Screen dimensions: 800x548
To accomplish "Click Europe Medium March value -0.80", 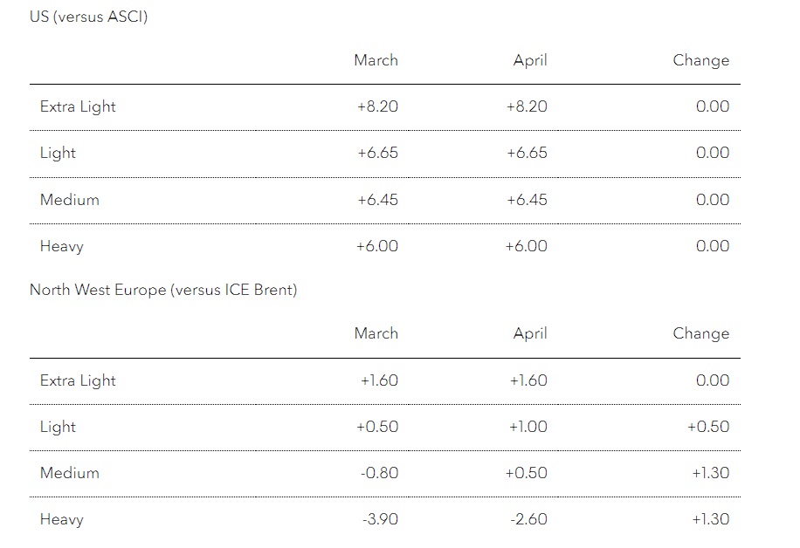I will [x=379, y=473].
